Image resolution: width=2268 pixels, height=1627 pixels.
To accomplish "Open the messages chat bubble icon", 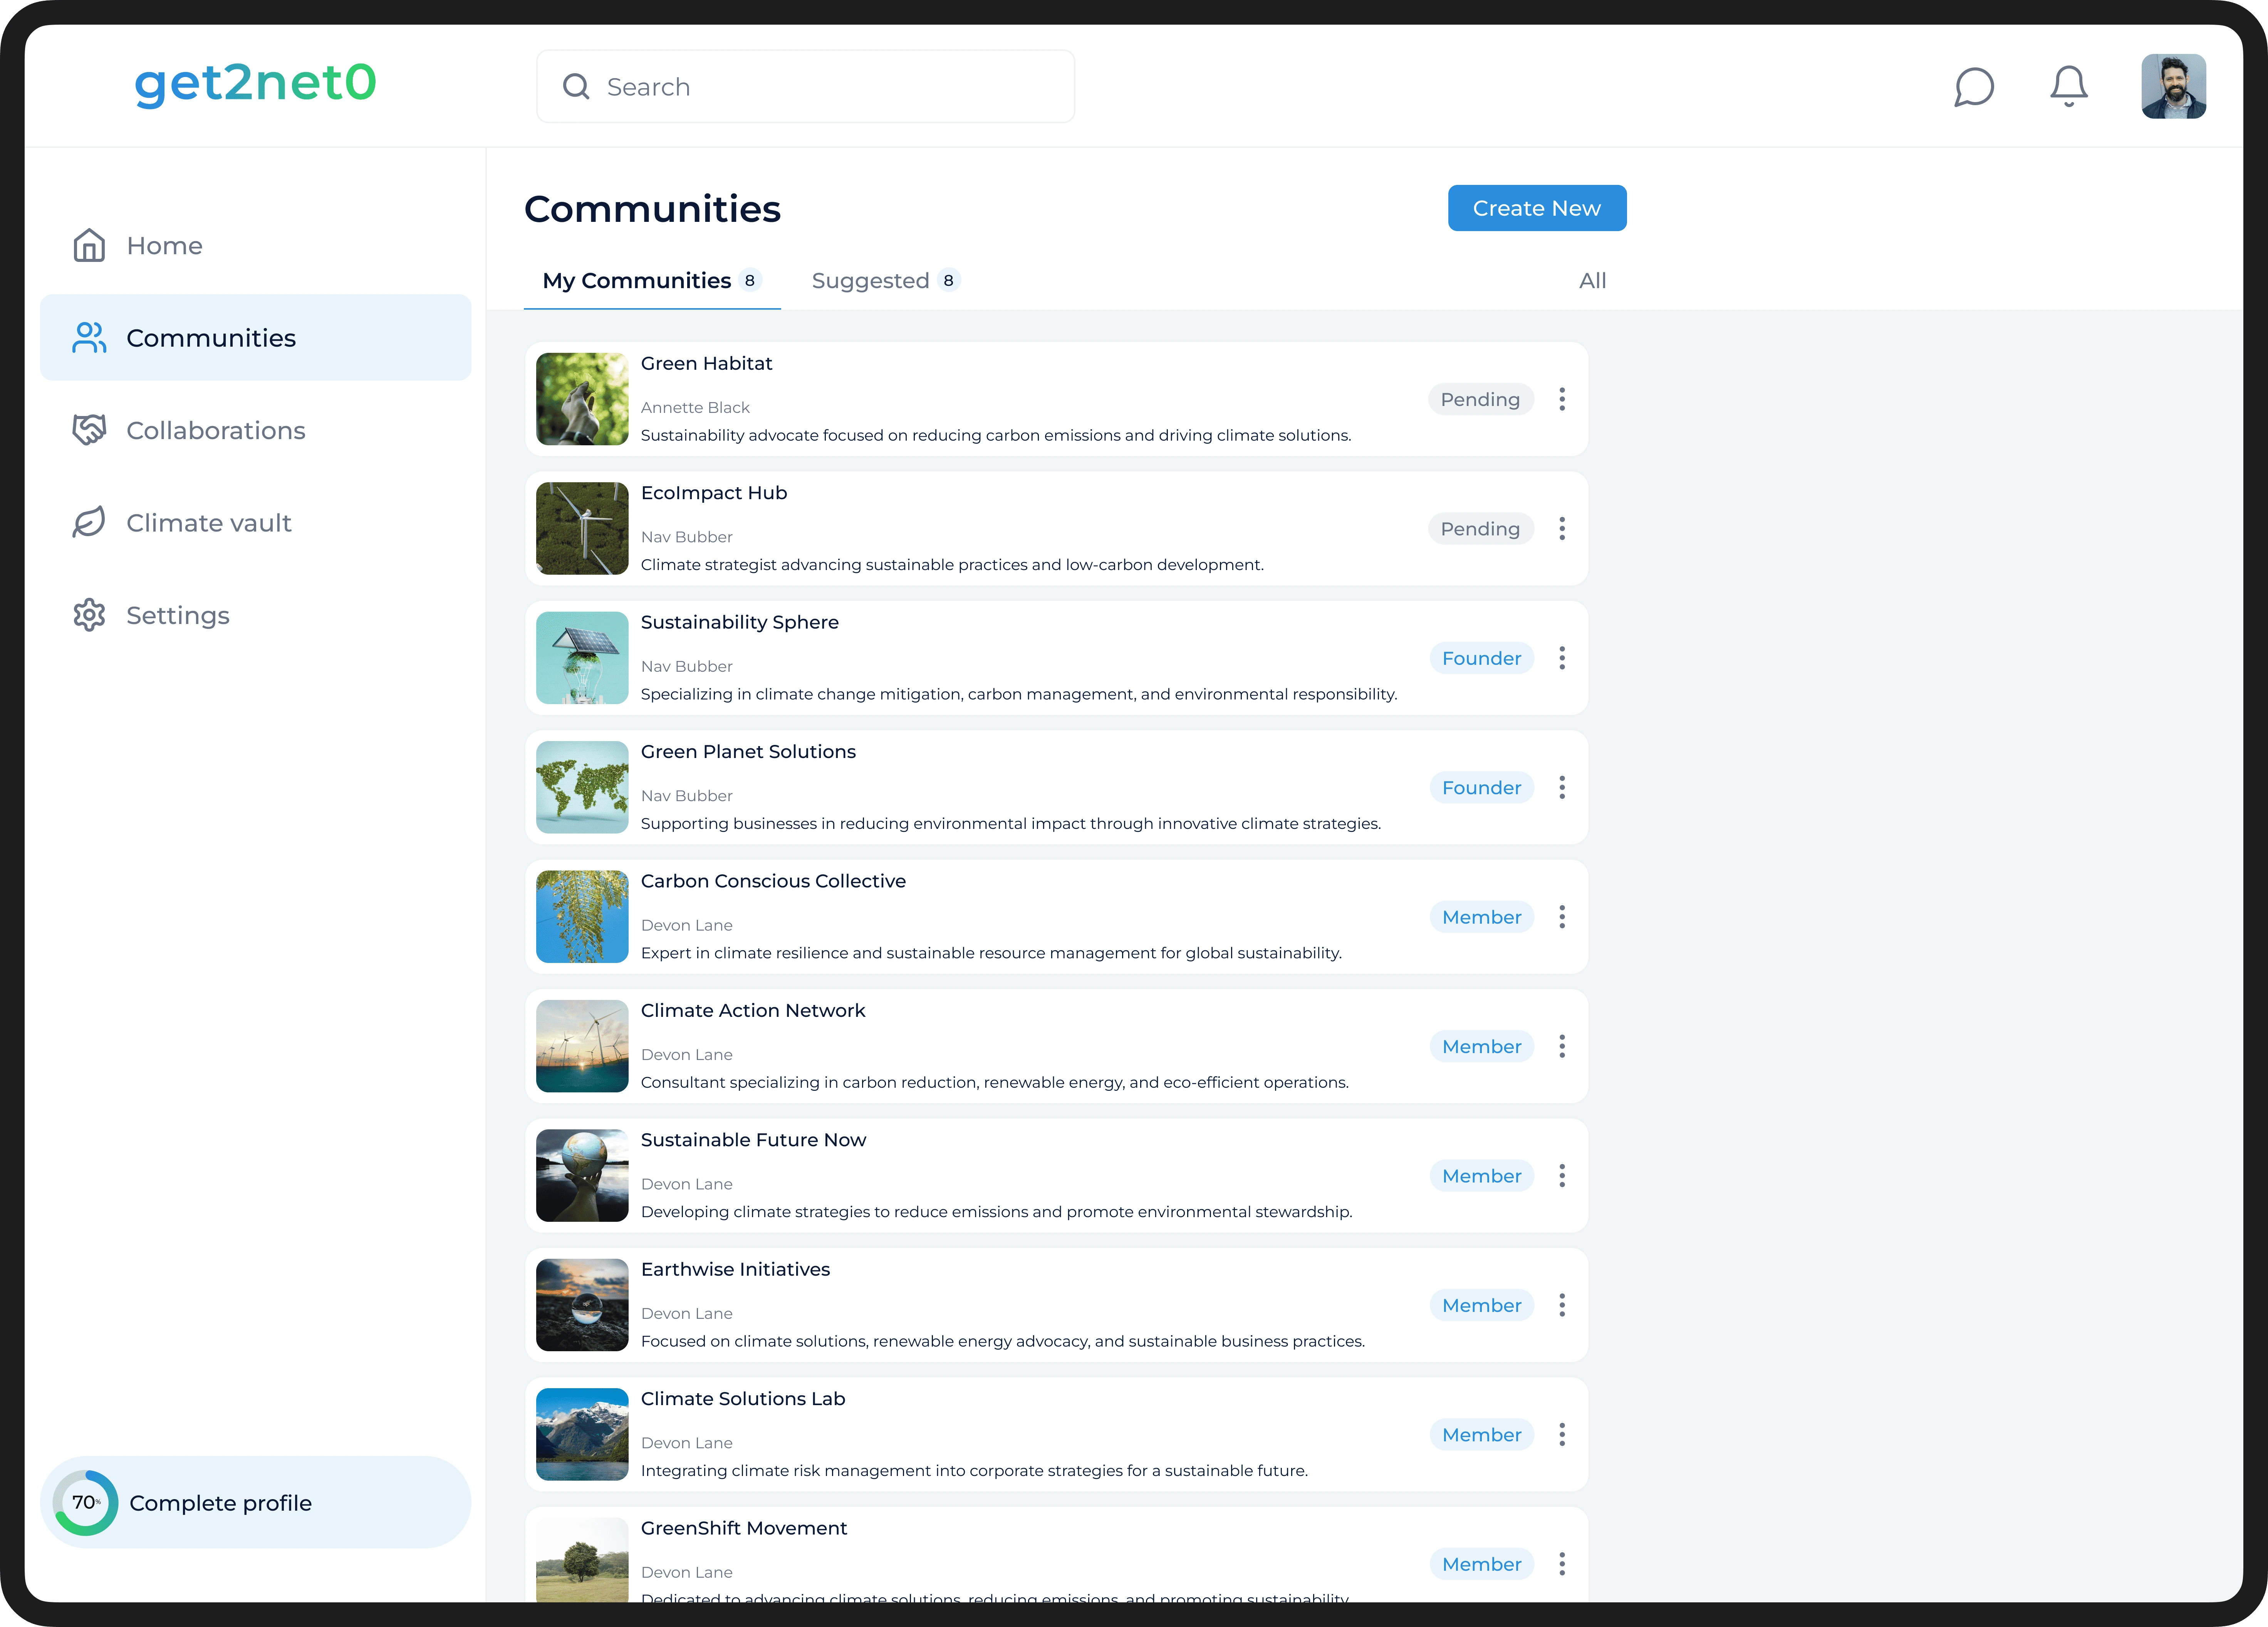I will pos(1974,87).
